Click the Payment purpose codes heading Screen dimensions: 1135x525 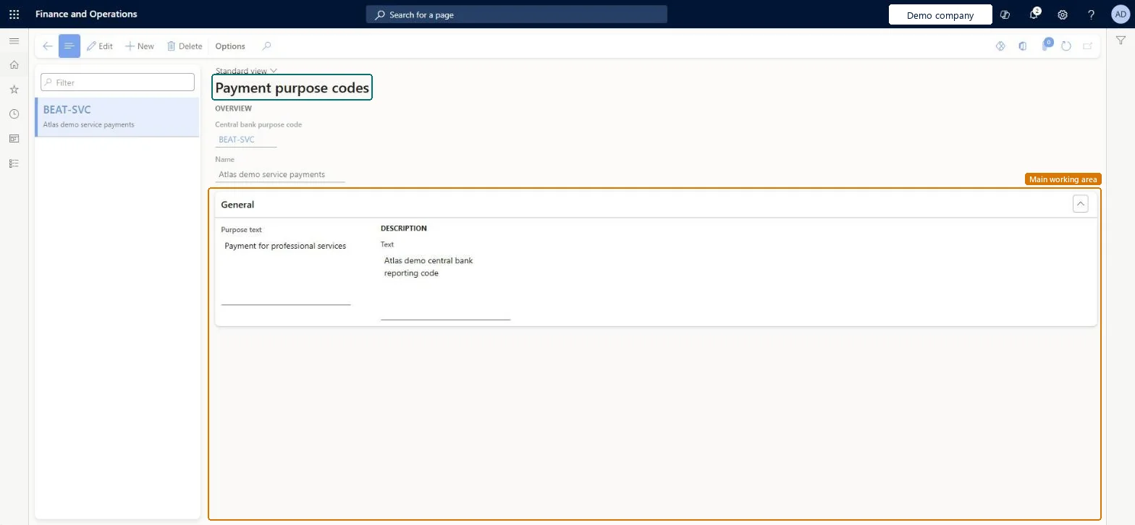pyautogui.click(x=292, y=88)
